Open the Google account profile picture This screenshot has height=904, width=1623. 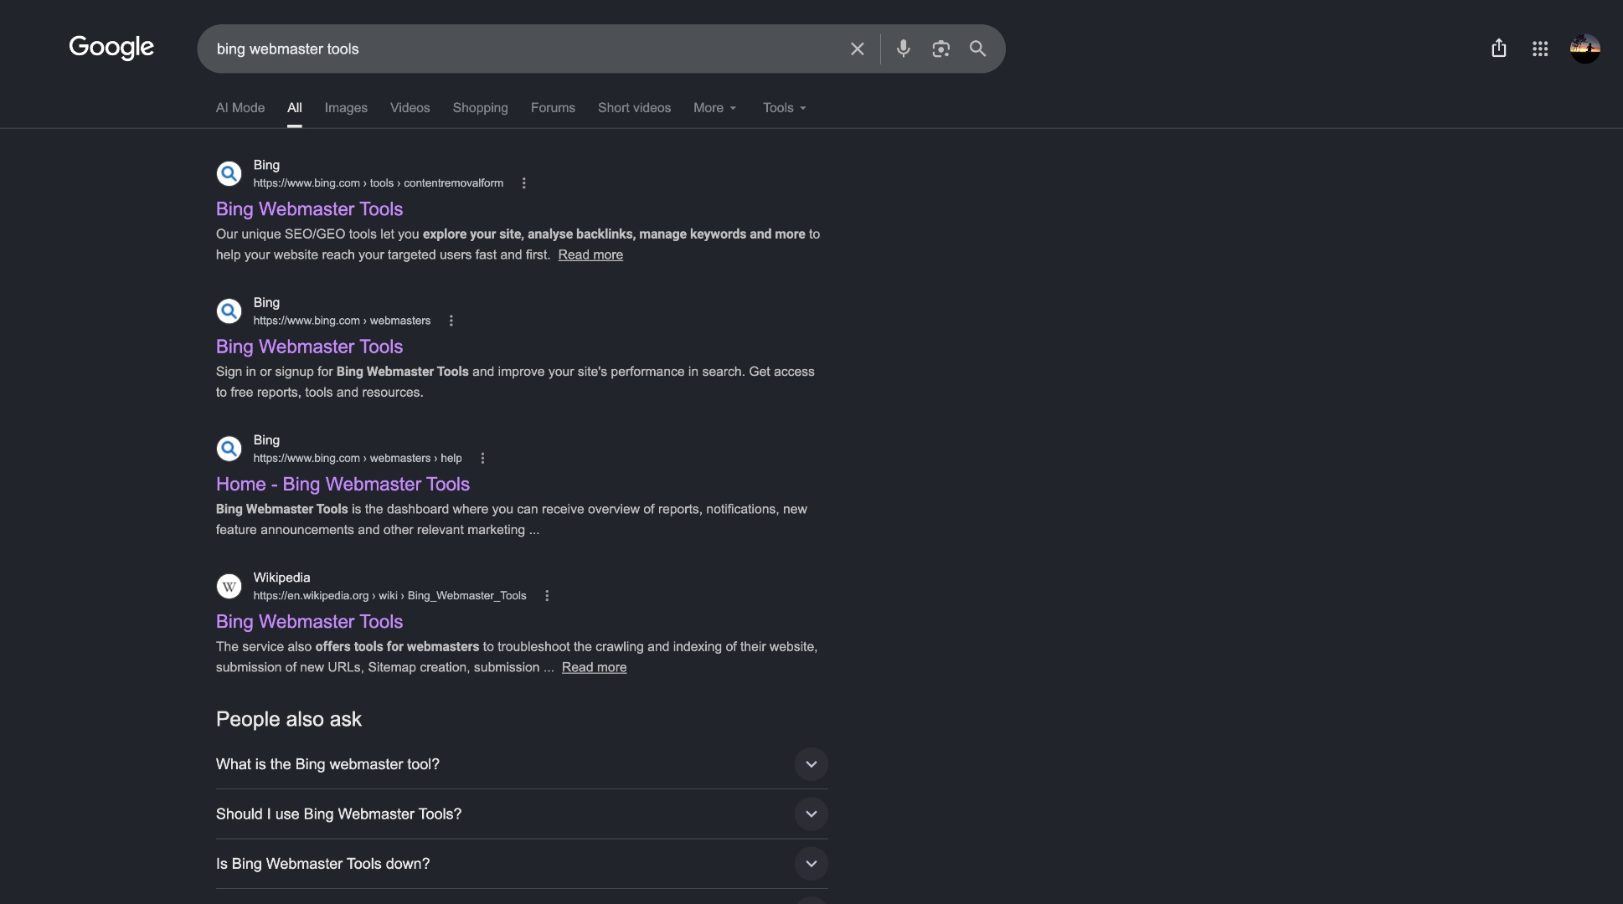tap(1584, 49)
